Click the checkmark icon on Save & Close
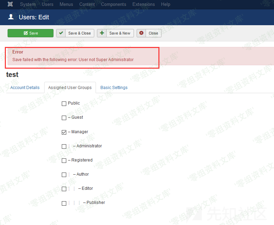This screenshot has width=274, height=225. coord(61,33)
